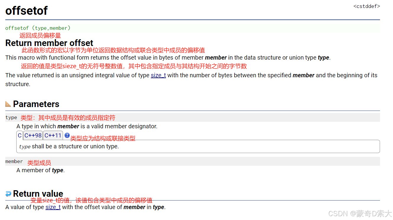393x220 pixels.
Task: Click the red annotation '类型应为结构或联接类型'
Action: 103,138
